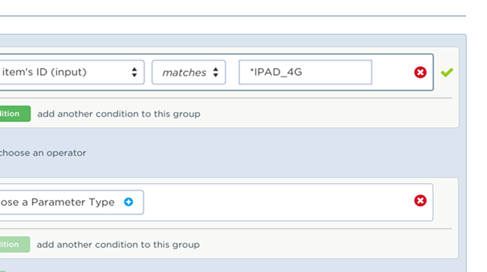Click the green checkmark beside first condition
Viewport: 487px width, 272px height.
[x=446, y=72]
